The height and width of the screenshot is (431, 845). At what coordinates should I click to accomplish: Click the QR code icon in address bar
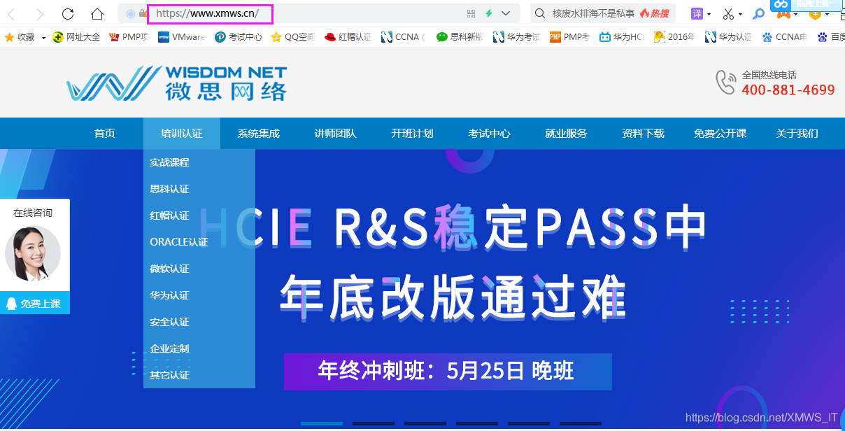pos(471,13)
